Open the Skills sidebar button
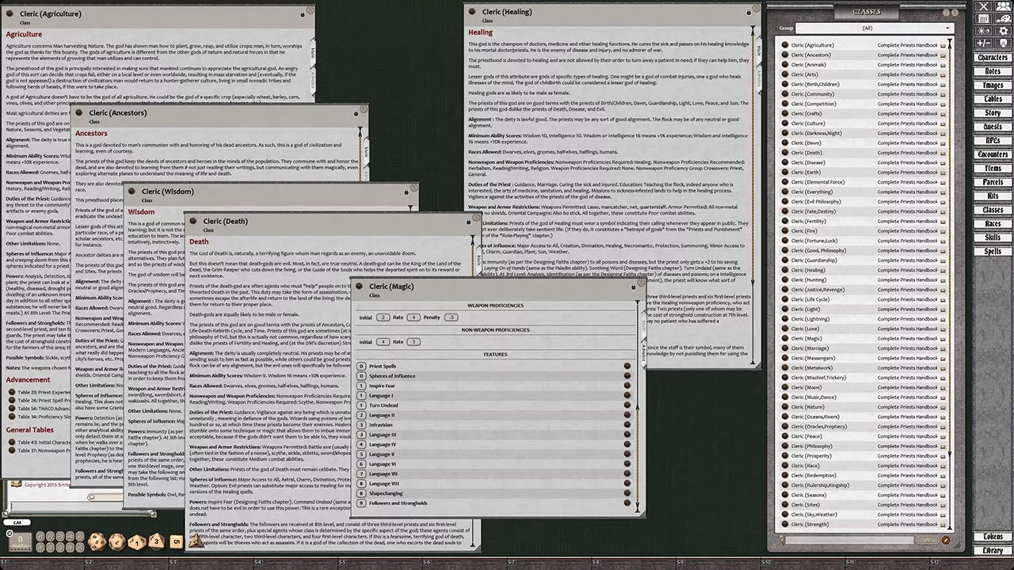Viewport: 1014px width, 570px height. (993, 237)
